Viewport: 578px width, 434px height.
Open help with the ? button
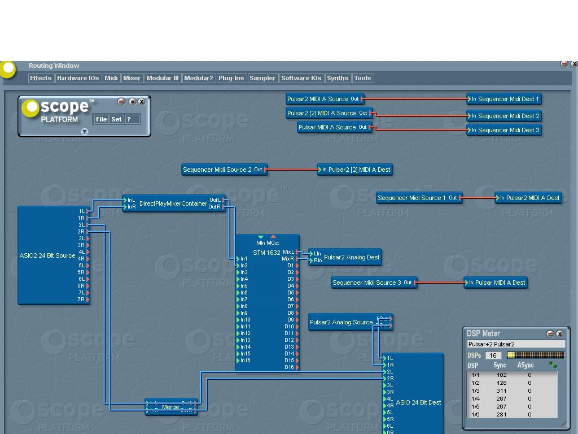point(132,119)
